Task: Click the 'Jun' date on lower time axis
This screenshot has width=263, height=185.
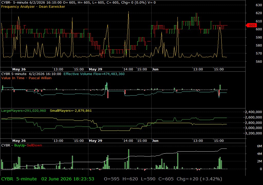Action: 155,141
